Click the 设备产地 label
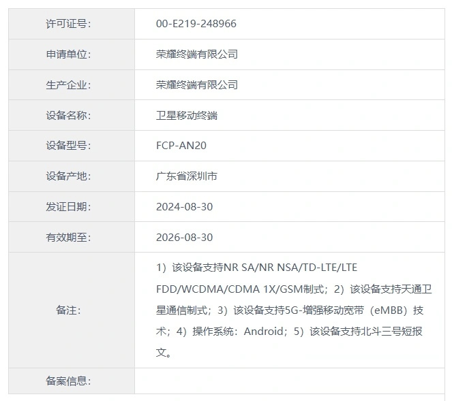 pos(68,176)
